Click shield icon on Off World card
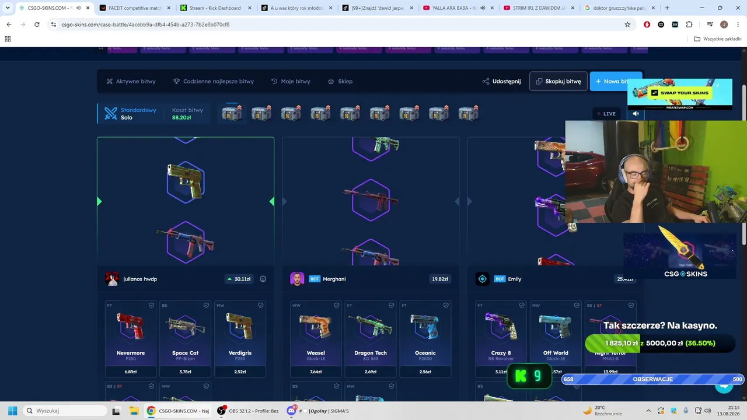747x420 pixels. pos(576,305)
